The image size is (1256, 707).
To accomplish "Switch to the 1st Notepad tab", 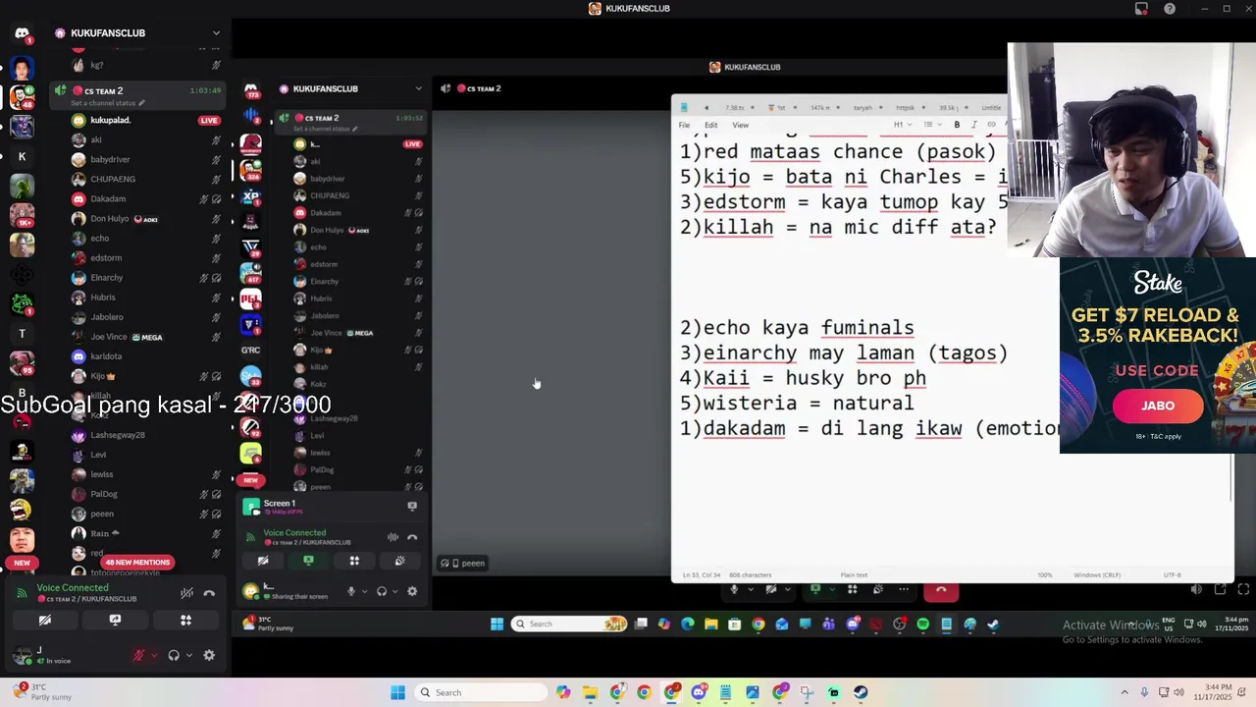I will click(x=781, y=107).
